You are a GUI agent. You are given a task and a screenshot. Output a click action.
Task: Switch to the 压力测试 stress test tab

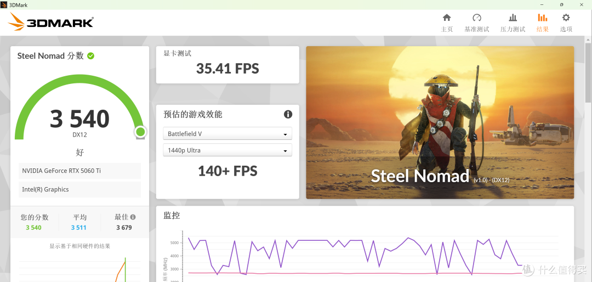[513, 22]
